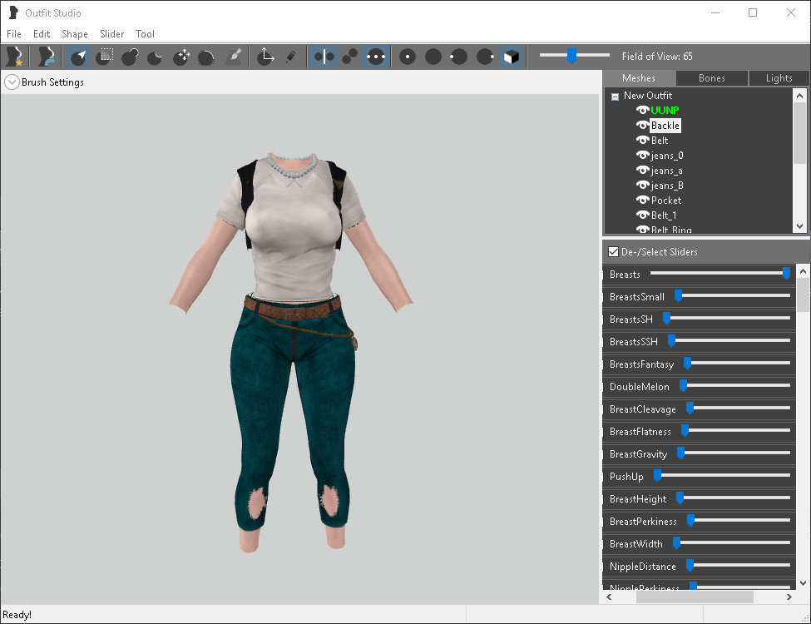811x624 pixels.
Task: Select the smooth brush tool
Action: (x=205, y=56)
